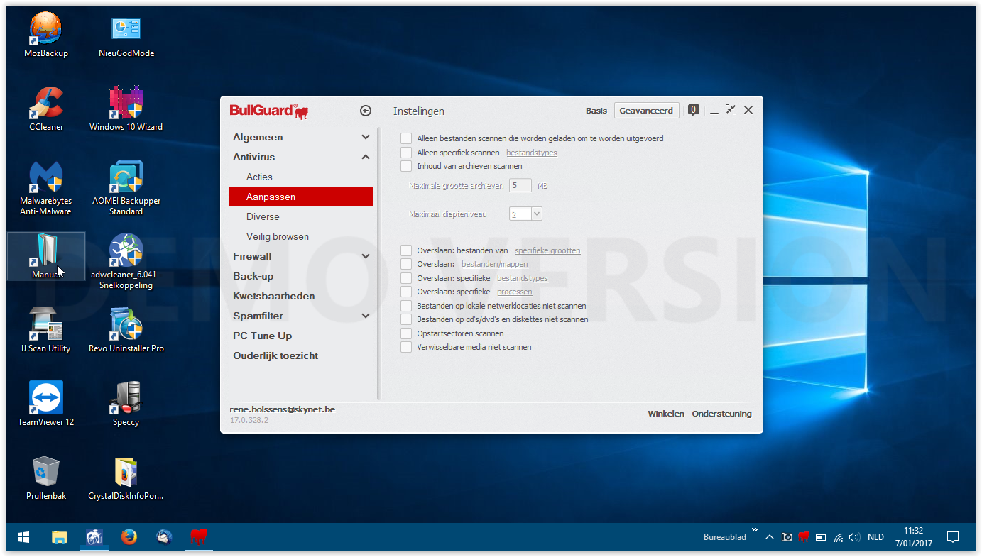Open the BullGuard message counter icon
Screen dimensions: 982x557
(694, 110)
